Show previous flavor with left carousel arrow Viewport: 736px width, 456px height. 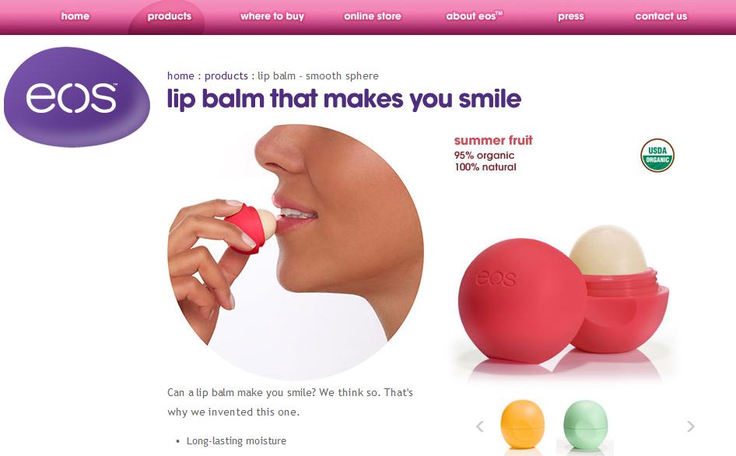pos(480,426)
